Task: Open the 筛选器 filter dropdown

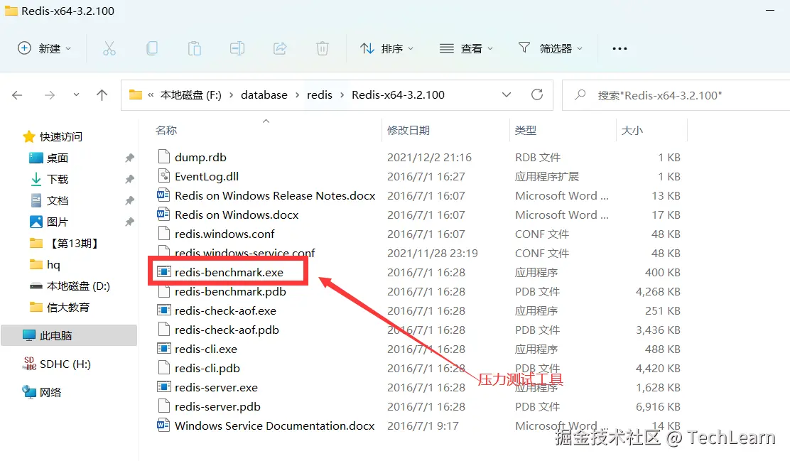Action: pos(550,48)
